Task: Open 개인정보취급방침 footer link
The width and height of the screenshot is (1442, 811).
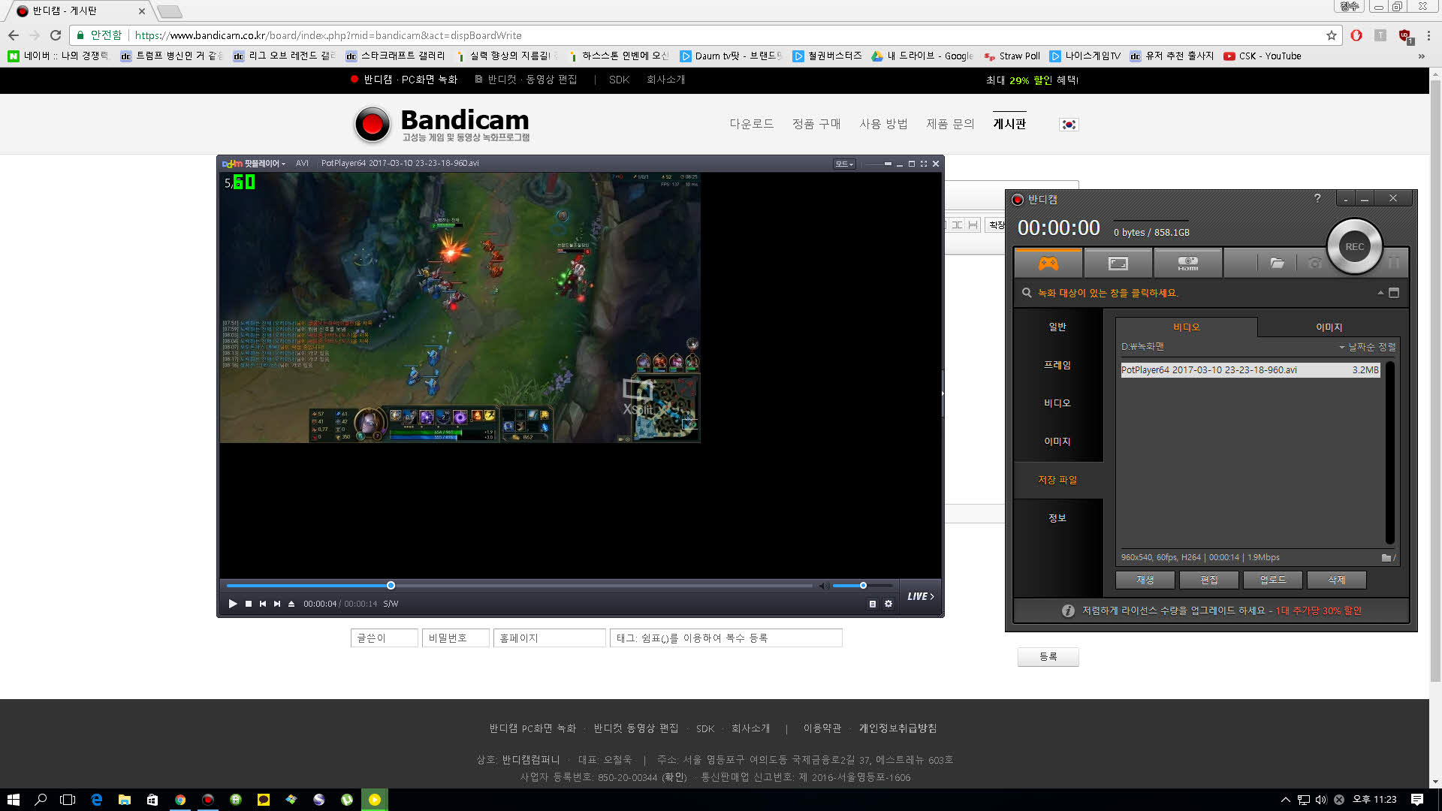Action: pyautogui.click(x=897, y=728)
